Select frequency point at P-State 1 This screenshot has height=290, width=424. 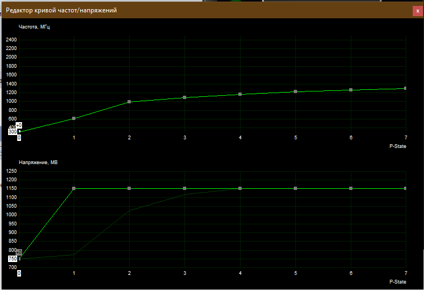[74, 118]
